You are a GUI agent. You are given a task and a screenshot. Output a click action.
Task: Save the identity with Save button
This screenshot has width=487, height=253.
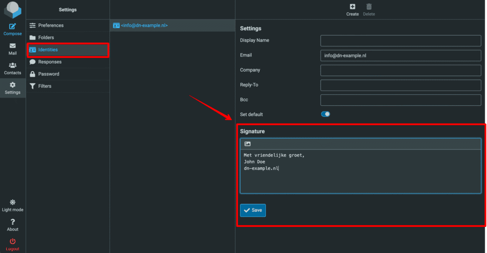coord(253,210)
